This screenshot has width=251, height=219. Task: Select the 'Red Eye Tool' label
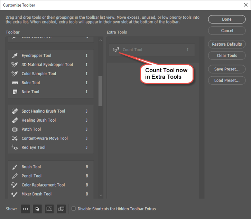[33, 147]
